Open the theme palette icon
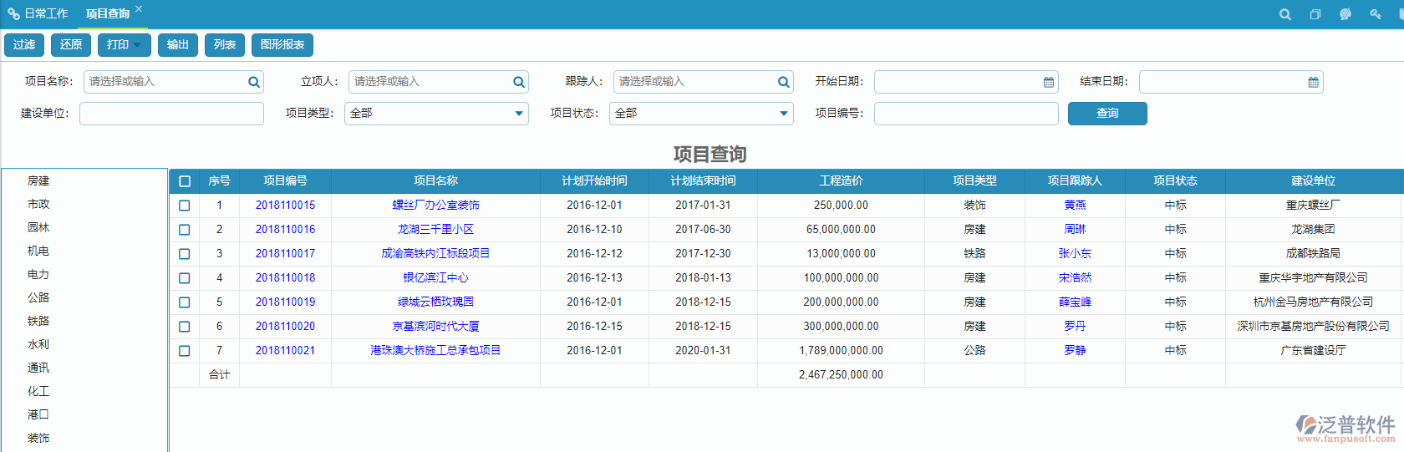This screenshot has width=1404, height=452. (1345, 14)
